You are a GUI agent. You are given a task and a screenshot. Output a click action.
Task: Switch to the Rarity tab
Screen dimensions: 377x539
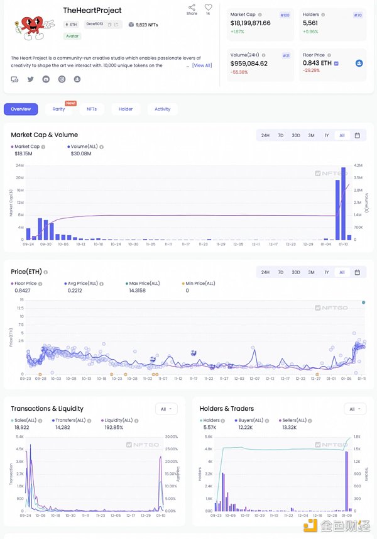pyautogui.click(x=58, y=109)
